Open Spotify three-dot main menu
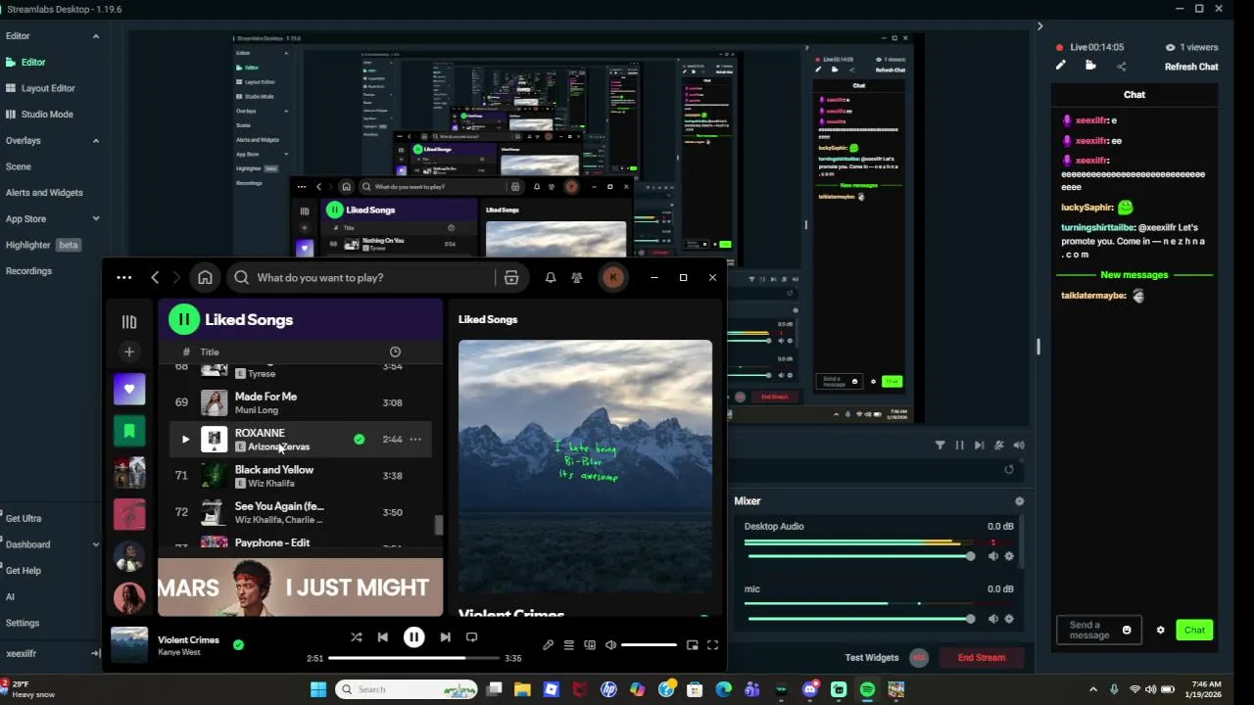The height and width of the screenshot is (705, 1254). (x=124, y=278)
